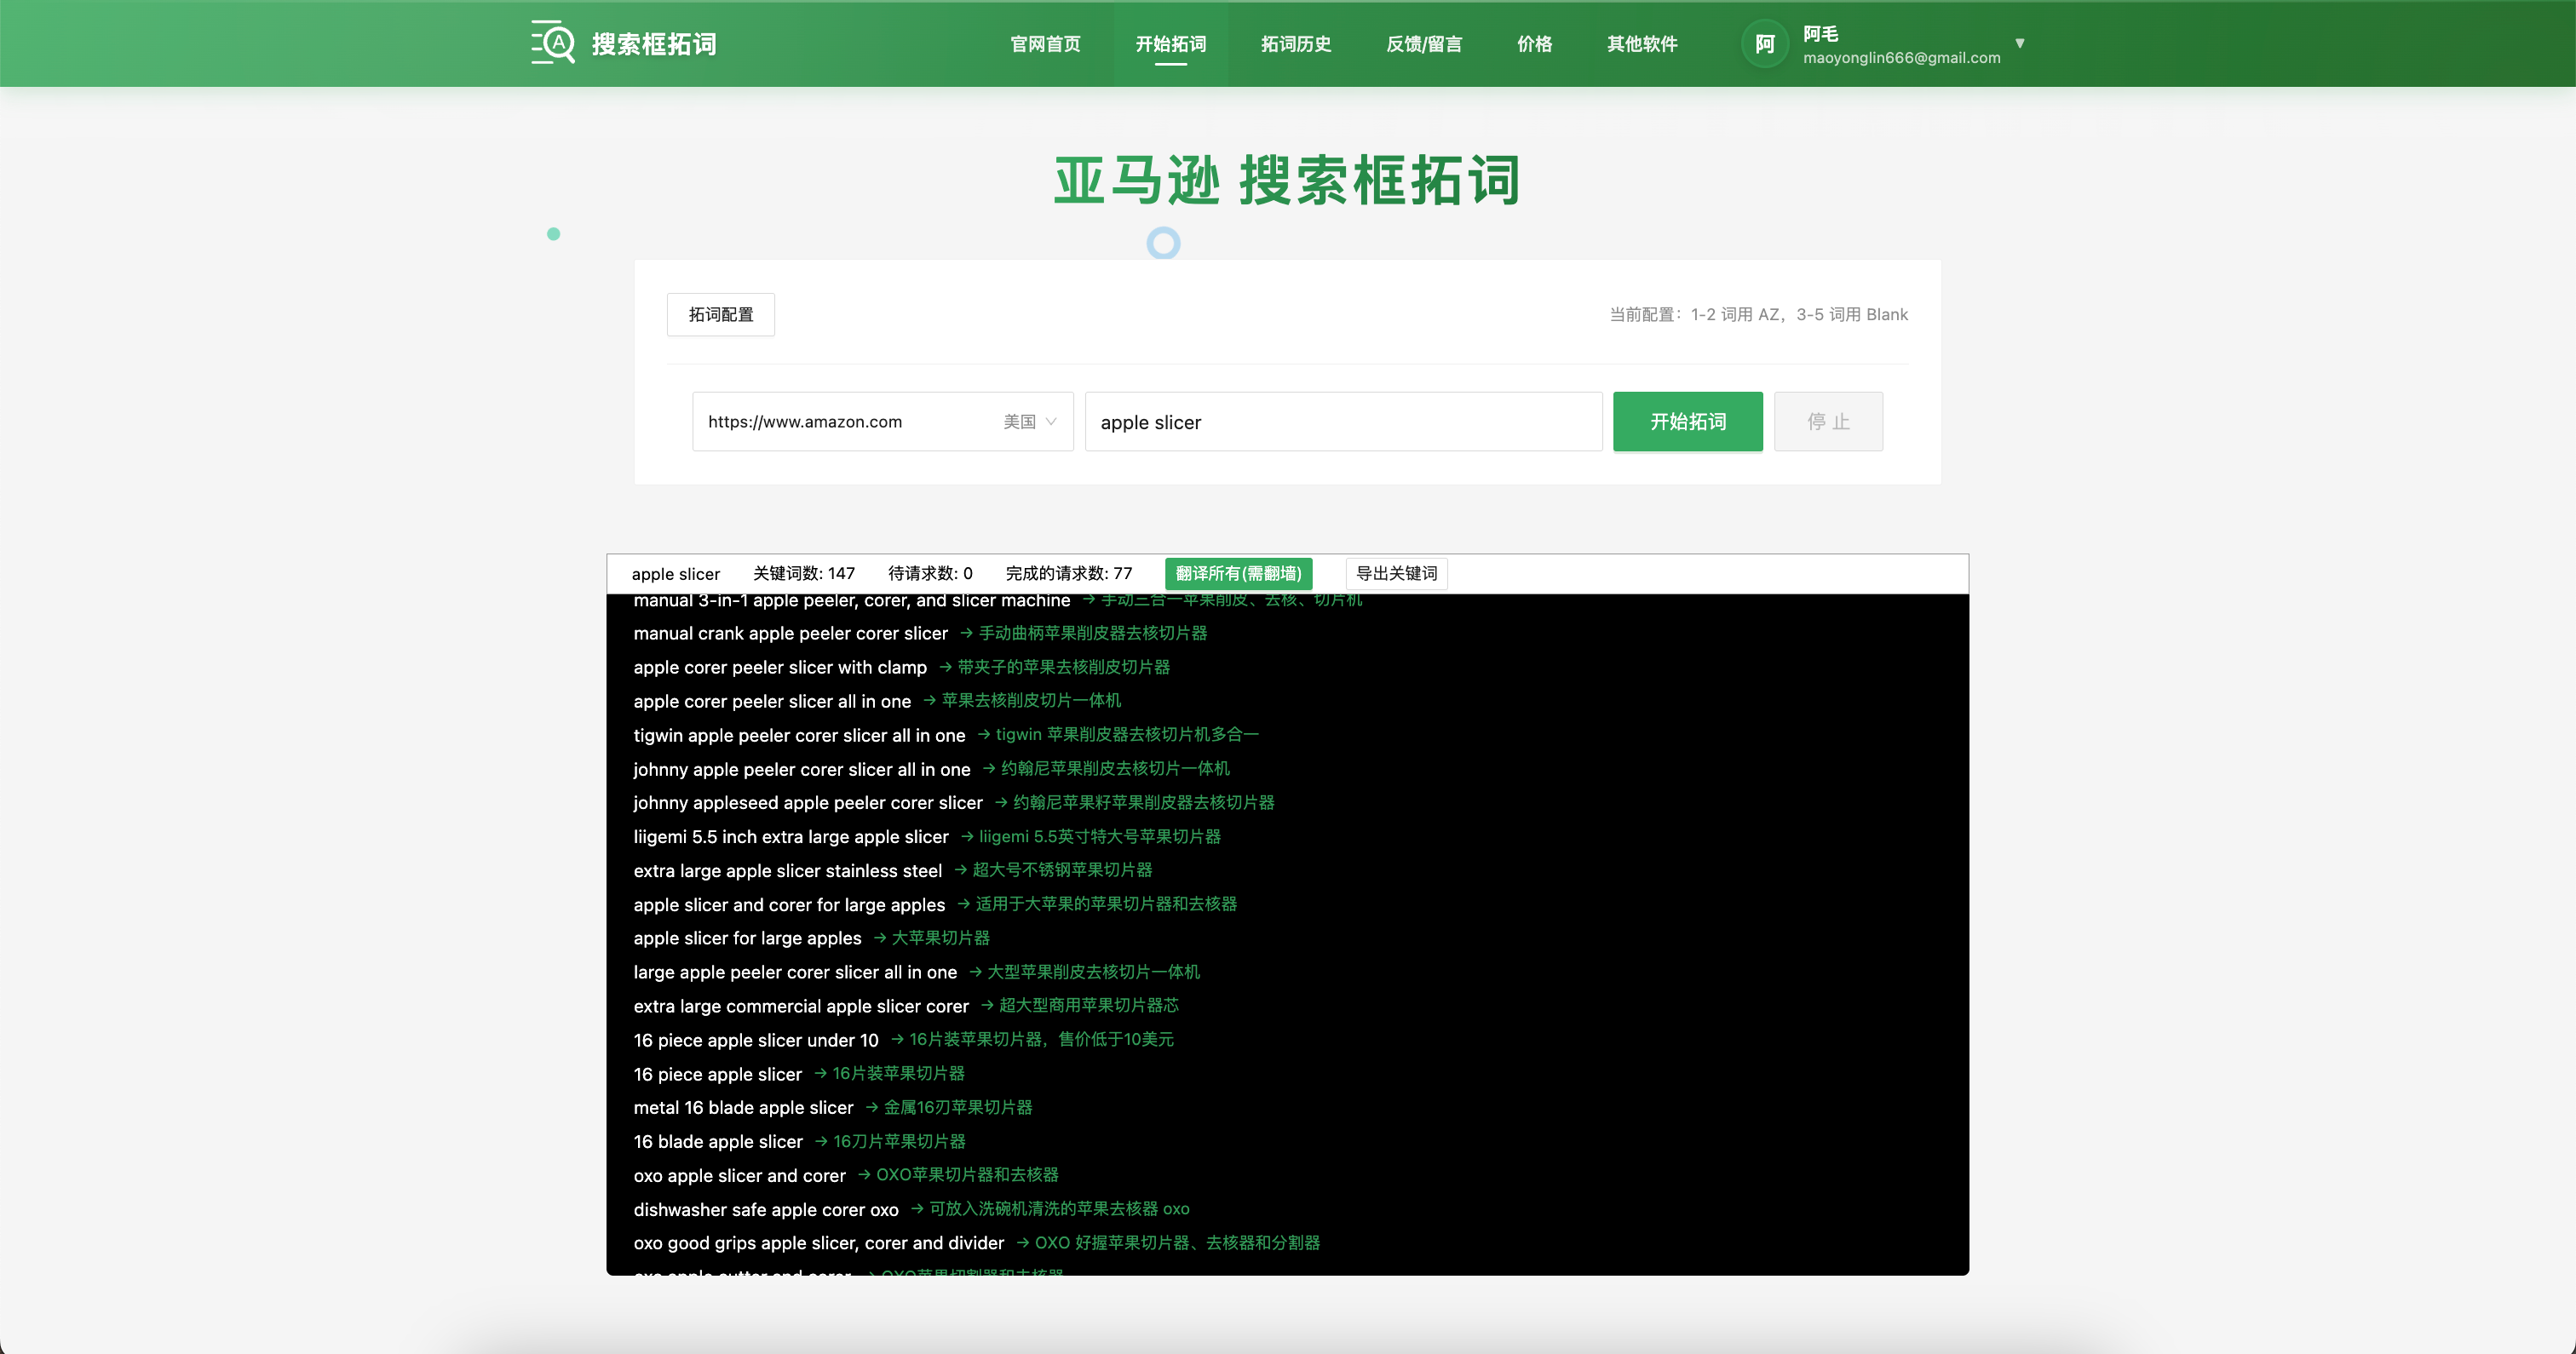
Task: Focus the apple slicer keyword input
Action: click(1343, 422)
